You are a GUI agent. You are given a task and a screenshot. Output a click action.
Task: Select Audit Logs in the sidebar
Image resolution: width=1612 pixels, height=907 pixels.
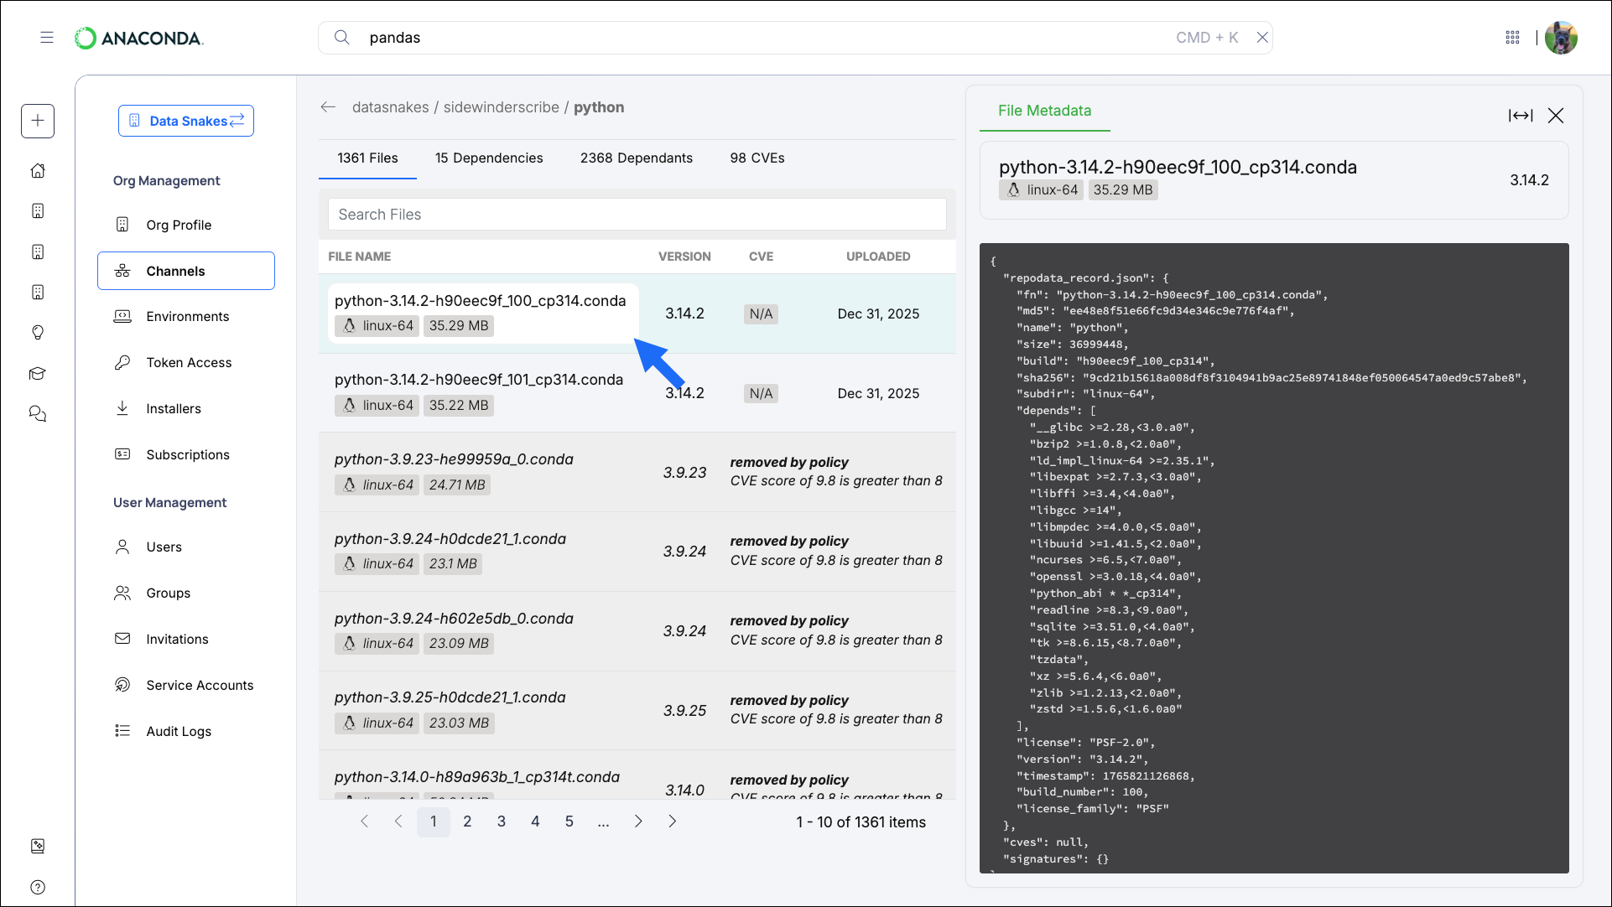pos(178,731)
